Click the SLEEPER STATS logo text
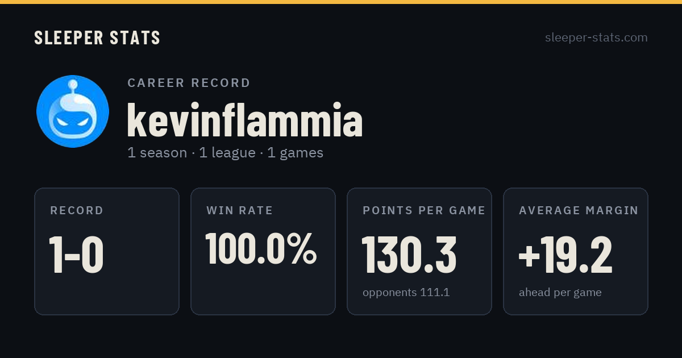 point(97,38)
